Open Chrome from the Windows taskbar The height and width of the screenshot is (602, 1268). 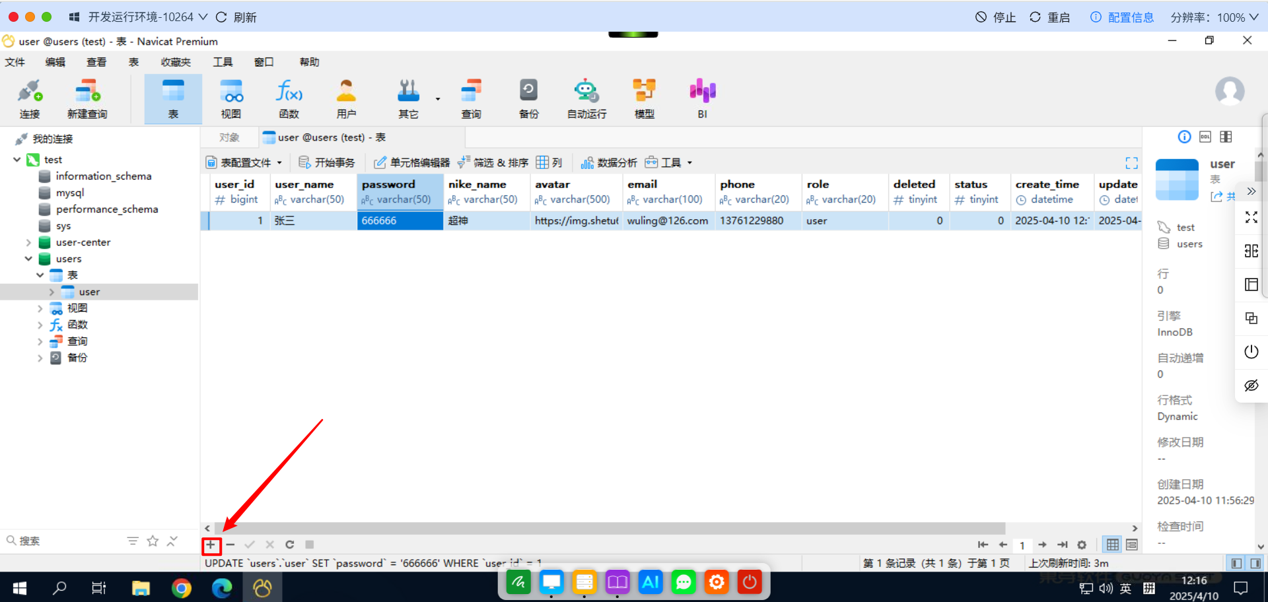click(181, 587)
